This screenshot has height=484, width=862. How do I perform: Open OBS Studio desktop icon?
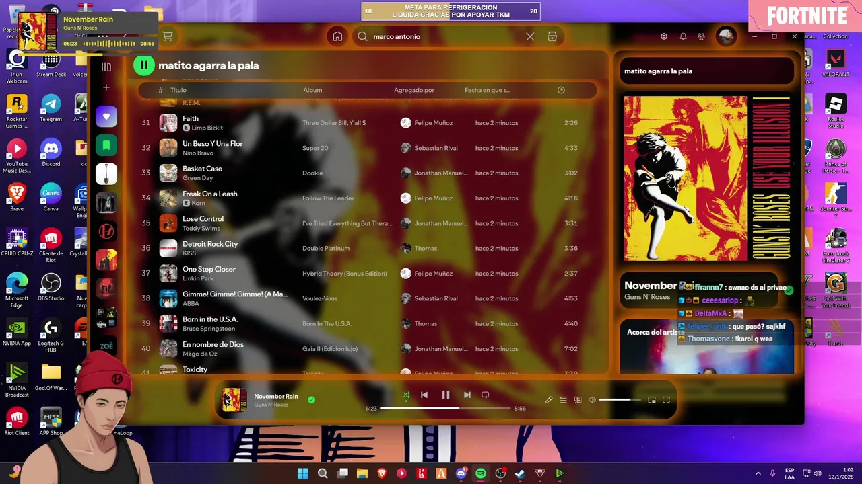51,287
